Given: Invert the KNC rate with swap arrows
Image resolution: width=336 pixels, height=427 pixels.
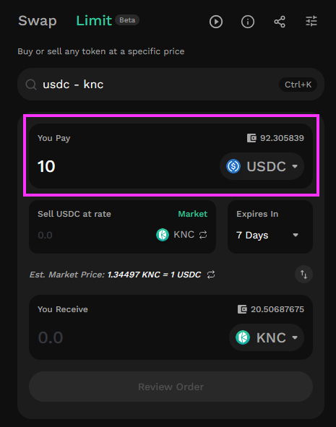Looking at the screenshot, I should click(203, 235).
